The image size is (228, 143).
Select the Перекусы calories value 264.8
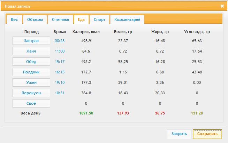point(86,93)
